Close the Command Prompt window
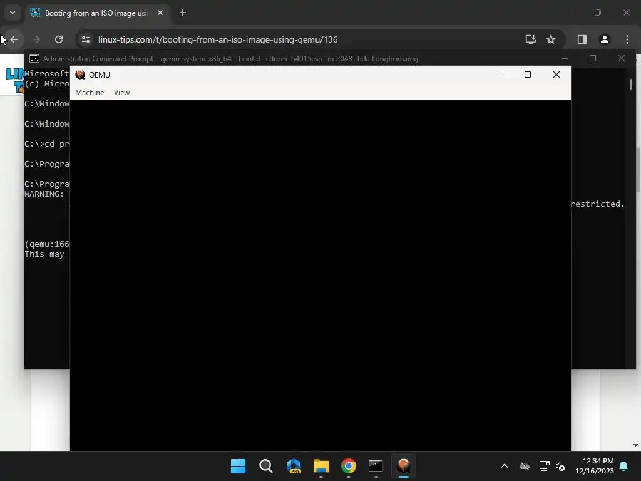Viewport: 641px width, 481px height. pyautogui.click(x=622, y=58)
